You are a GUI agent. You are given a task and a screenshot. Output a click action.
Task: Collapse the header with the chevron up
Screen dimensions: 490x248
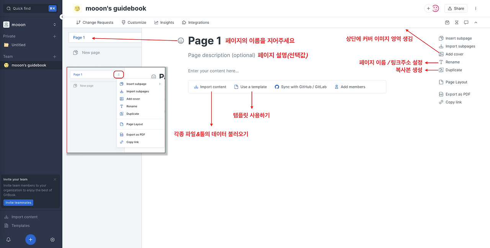(476, 23)
